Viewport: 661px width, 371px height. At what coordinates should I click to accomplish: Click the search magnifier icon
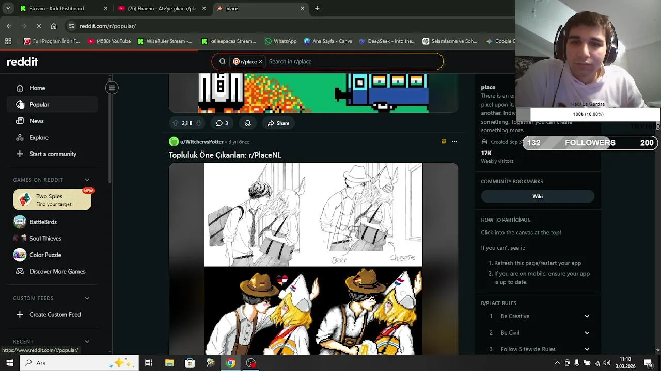[223, 62]
